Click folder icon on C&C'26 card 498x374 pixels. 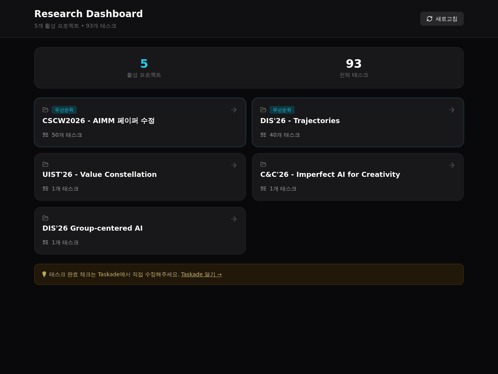tap(263, 164)
